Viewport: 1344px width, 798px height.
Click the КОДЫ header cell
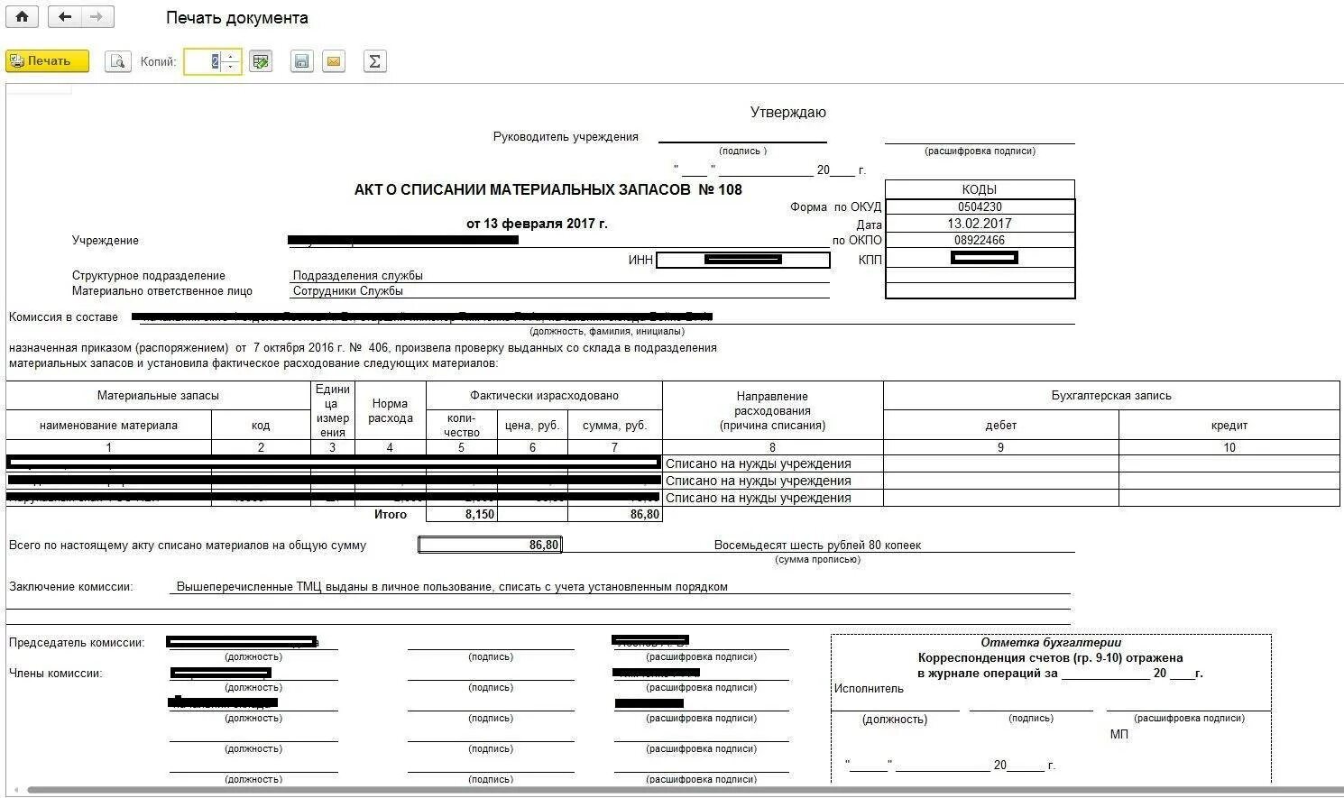(x=980, y=189)
